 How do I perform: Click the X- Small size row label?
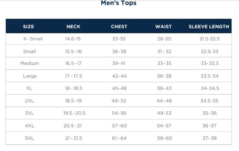point(33,39)
